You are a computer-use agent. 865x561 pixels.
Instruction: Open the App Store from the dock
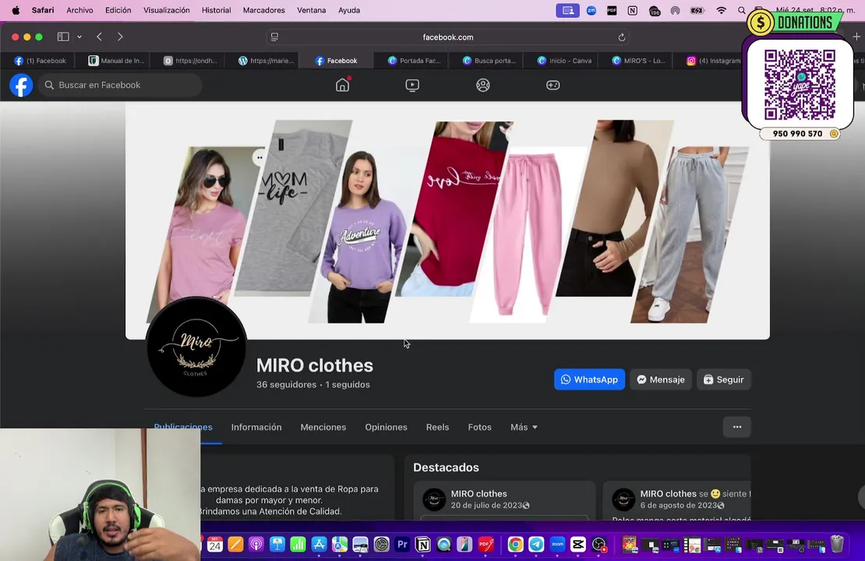click(x=319, y=545)
